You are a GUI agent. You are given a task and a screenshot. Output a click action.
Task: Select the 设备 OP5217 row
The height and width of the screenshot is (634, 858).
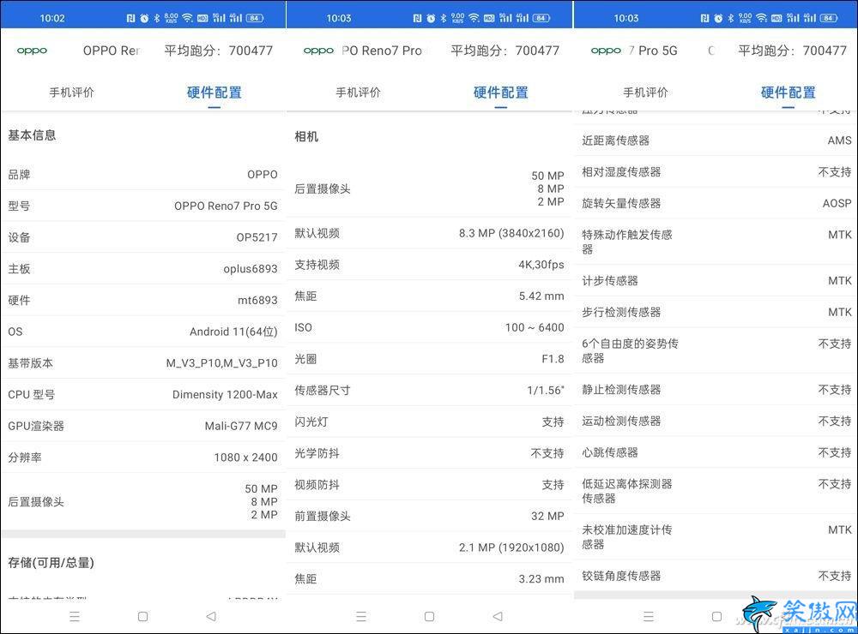tap(142, 237)
